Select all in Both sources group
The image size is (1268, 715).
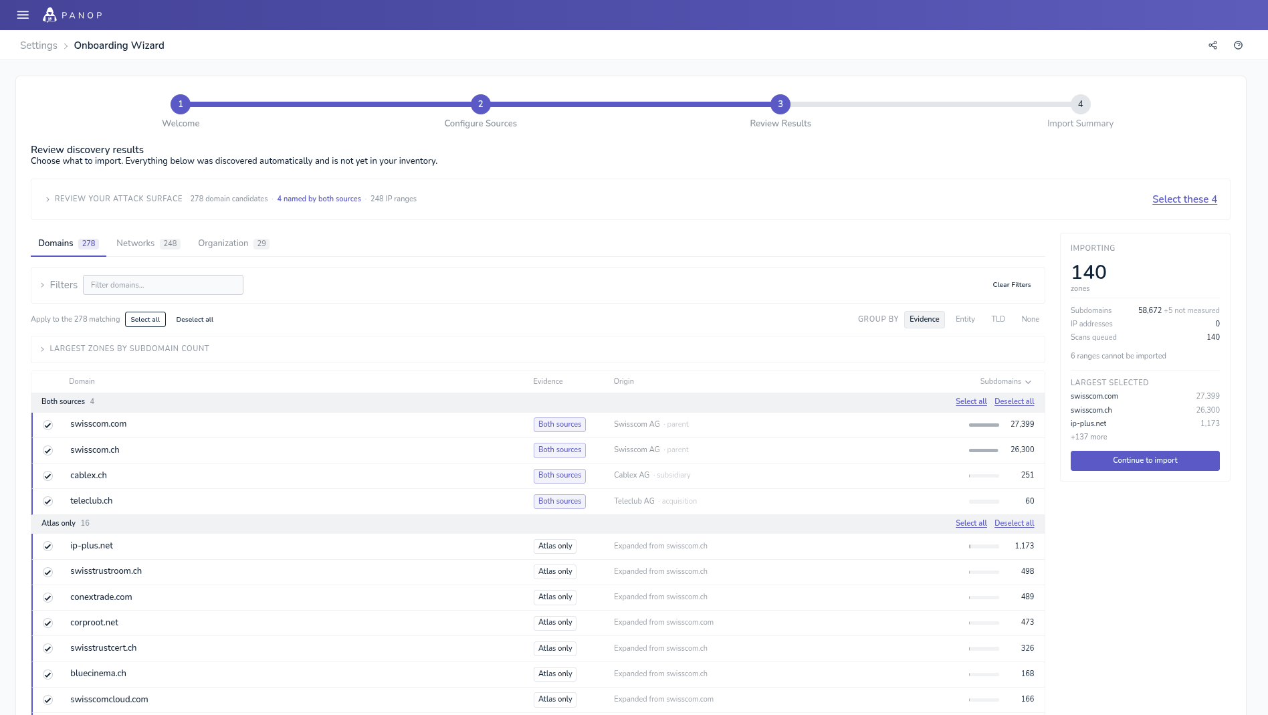tap(971, 401)
